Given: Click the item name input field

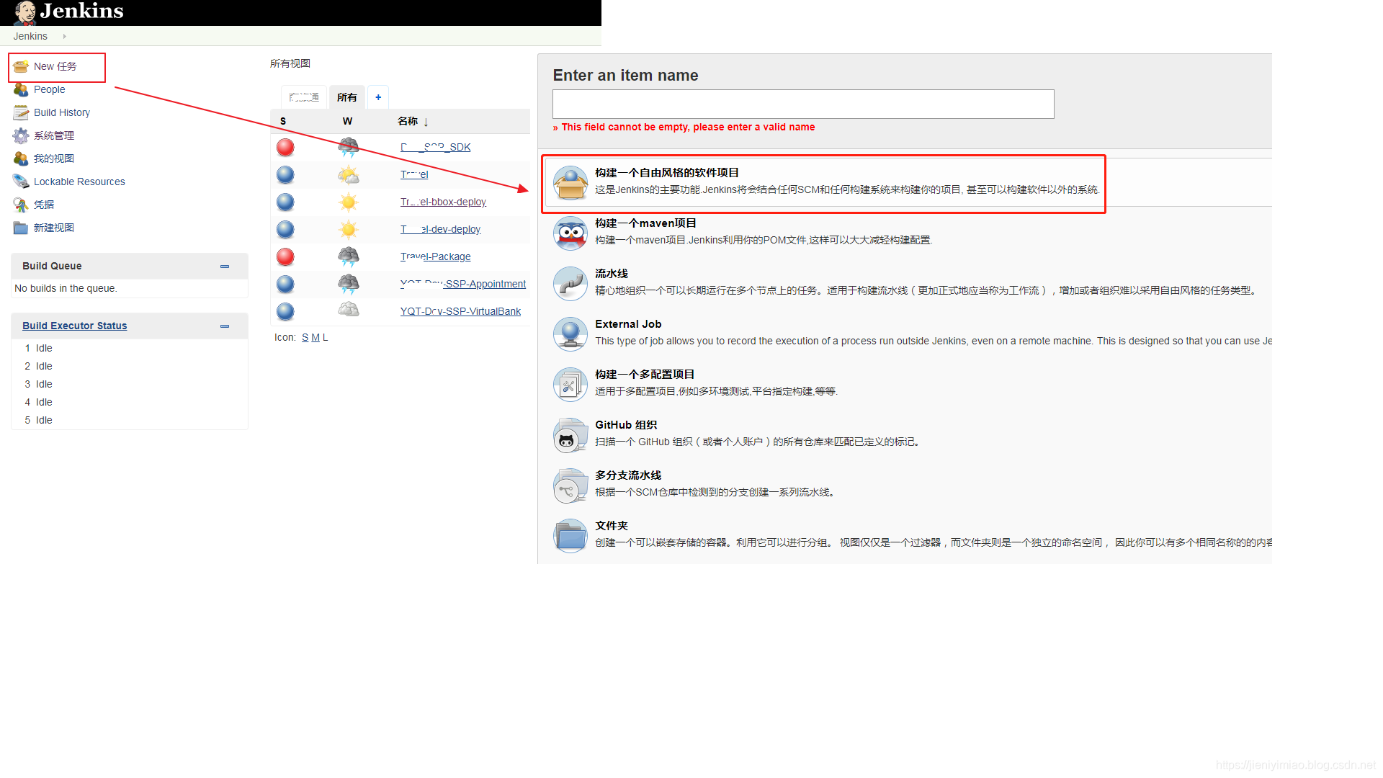Looking at the screenshot, I should tap(802, 102).
